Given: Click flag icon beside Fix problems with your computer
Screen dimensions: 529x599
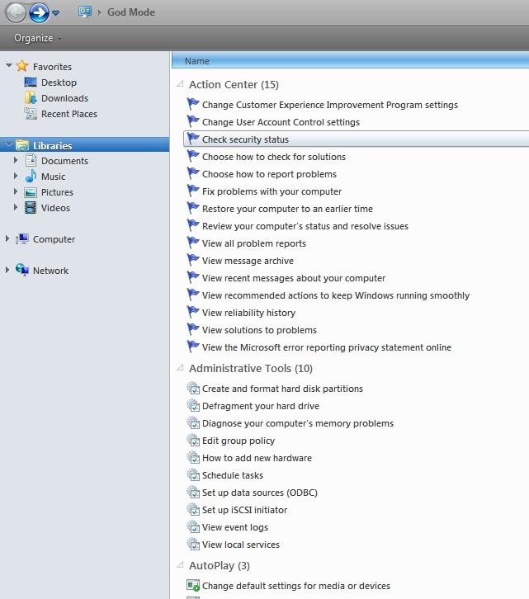Looking at the screenshot, I should 193,191.
